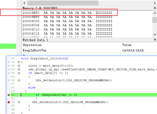Click the current-line breakpoint marker on line 90
157x114 pixels.
point(9,95)
